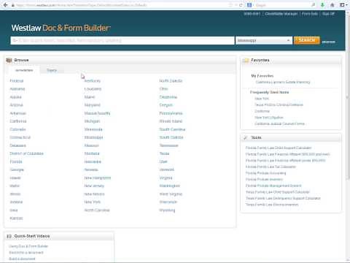Viewport: 350px width, 263px height.
Task: Open the California jurisdiction link
Action: tap(18, 121)
